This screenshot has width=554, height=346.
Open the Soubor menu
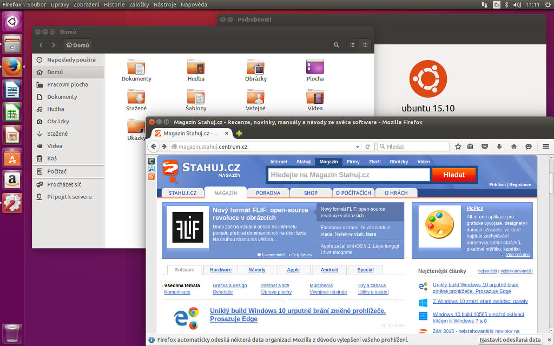pos(37,4)
